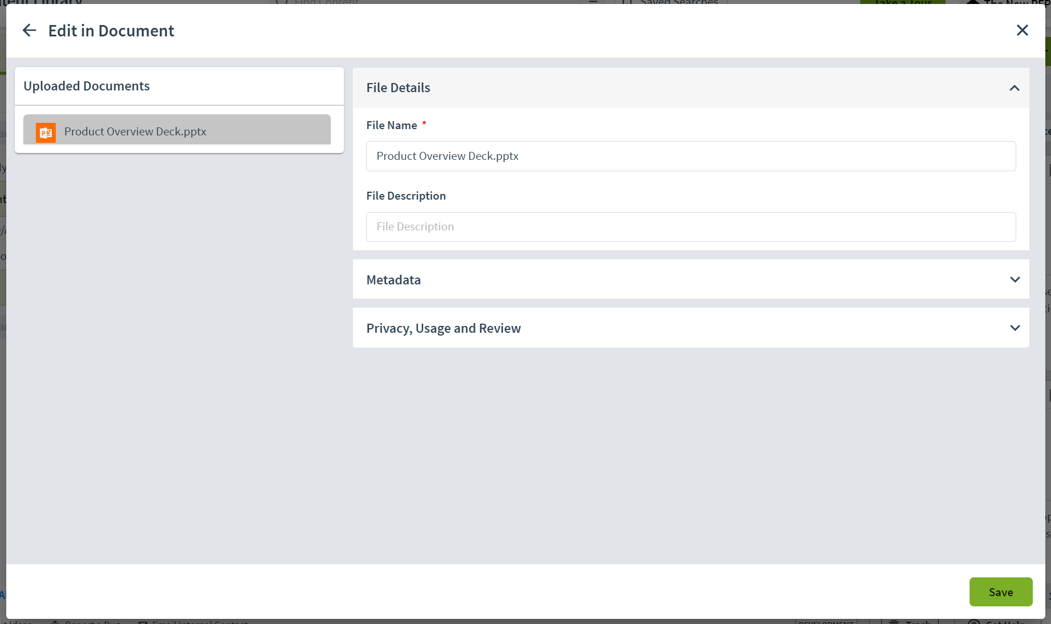Click the File Description field label

[x=406, y=196]
